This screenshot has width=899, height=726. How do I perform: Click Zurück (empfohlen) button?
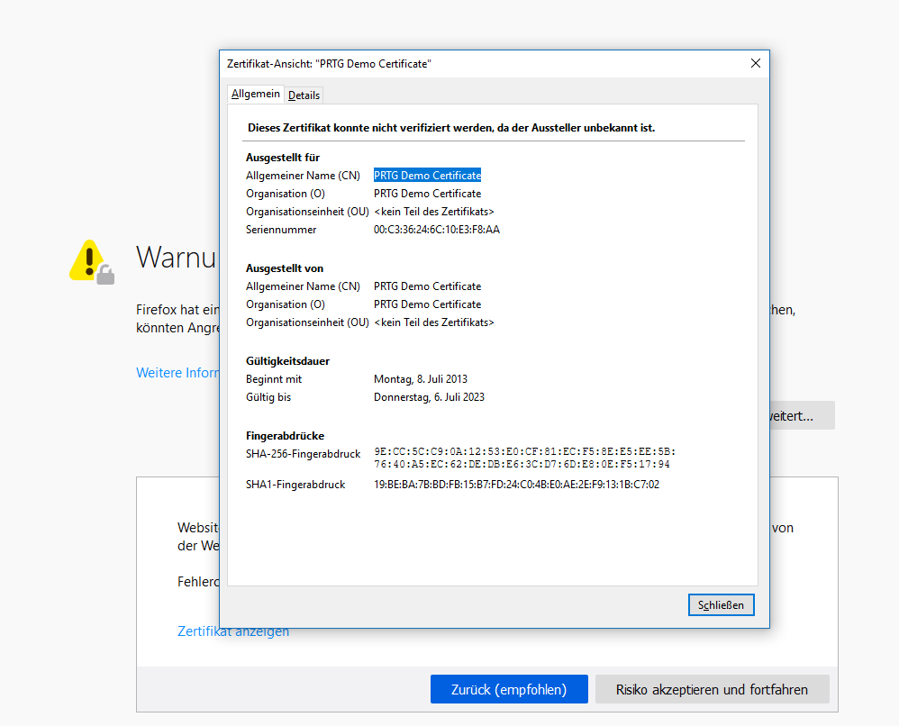coord(509,689)
